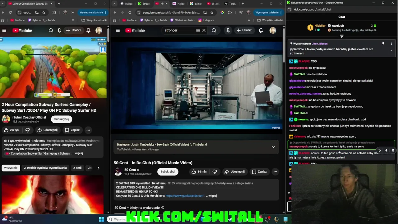Open more actions for In Da Club video
The width and height of the screenshot is (398, 224).
tap(275, 172)
